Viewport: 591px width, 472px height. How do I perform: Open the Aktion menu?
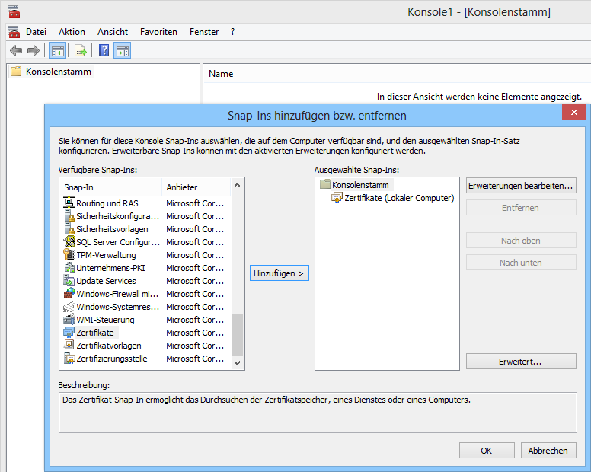click(72, 32)
